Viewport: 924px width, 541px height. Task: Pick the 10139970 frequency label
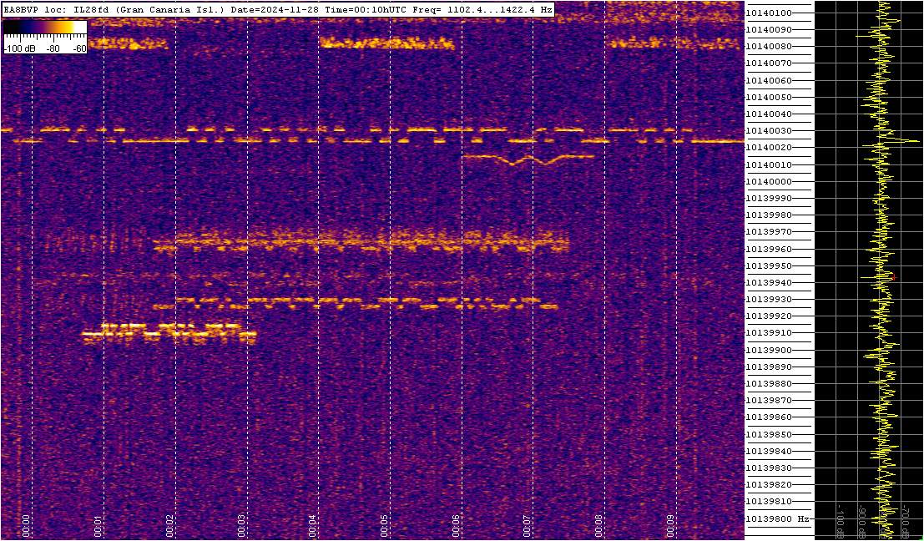point(769,232)
